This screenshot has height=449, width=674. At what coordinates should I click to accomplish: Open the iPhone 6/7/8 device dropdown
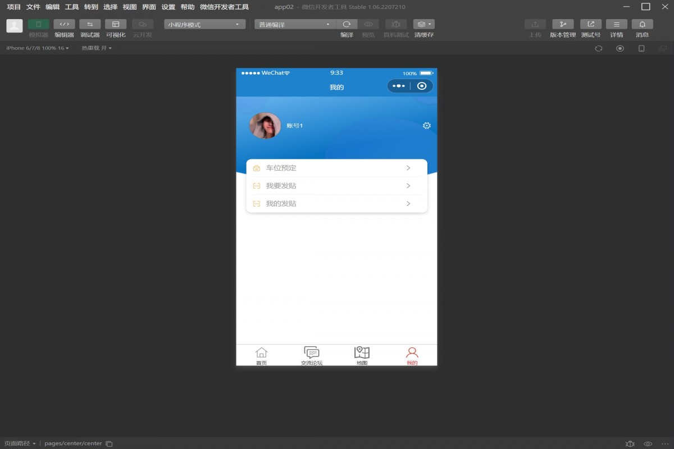tap(37, 48)
